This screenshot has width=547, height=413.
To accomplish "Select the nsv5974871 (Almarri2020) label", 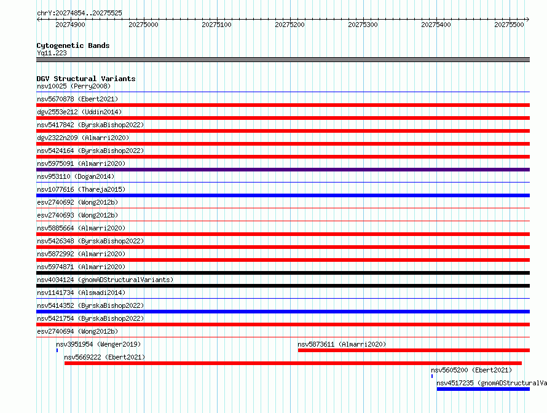I will pos(81,267).
